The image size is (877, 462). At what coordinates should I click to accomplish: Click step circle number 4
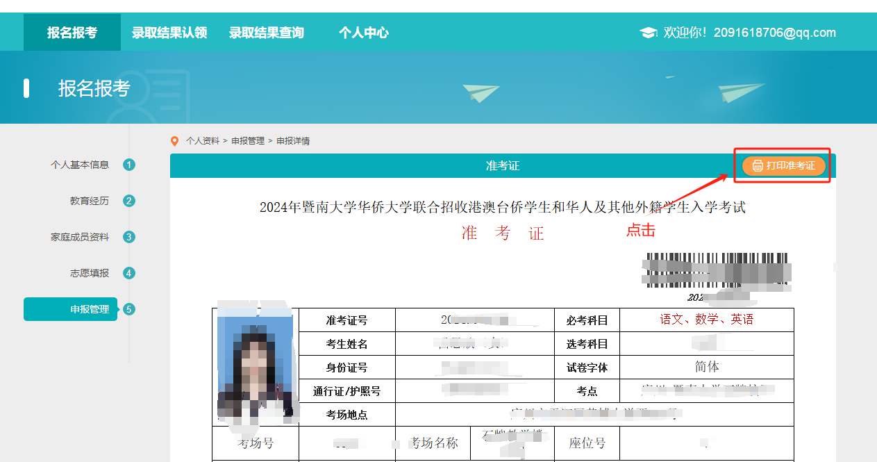point(129,273)
